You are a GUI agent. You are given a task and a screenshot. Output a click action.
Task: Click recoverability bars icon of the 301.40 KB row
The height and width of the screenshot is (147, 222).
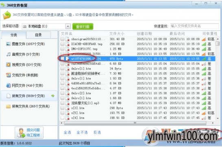(x=204, y=39)
